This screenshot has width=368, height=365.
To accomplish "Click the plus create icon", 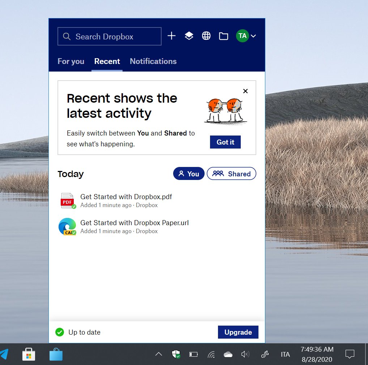I will pos(172,36).
